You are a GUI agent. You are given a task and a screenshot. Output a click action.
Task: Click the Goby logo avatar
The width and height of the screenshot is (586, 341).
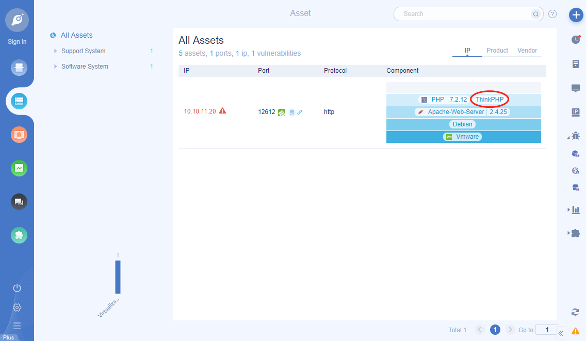point(17,20)
